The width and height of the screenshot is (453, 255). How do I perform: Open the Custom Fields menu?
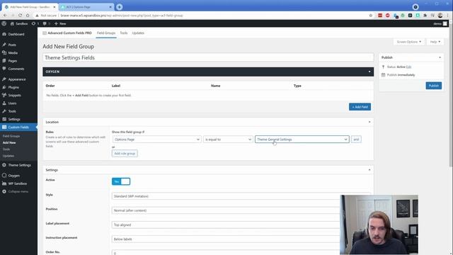18,127
